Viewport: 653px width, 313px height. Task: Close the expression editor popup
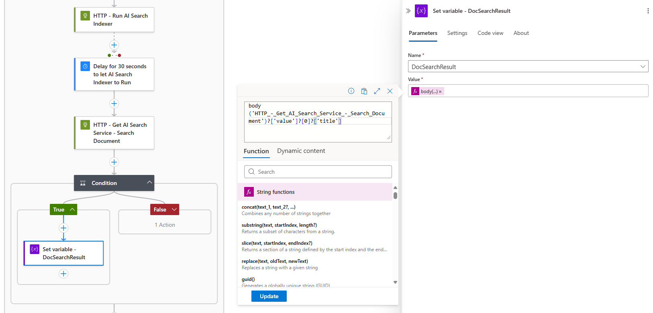tap(390, 91)
